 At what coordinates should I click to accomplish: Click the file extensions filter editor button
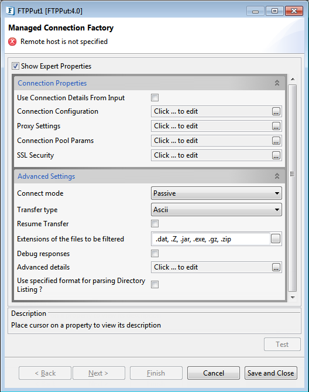[276, 238]
